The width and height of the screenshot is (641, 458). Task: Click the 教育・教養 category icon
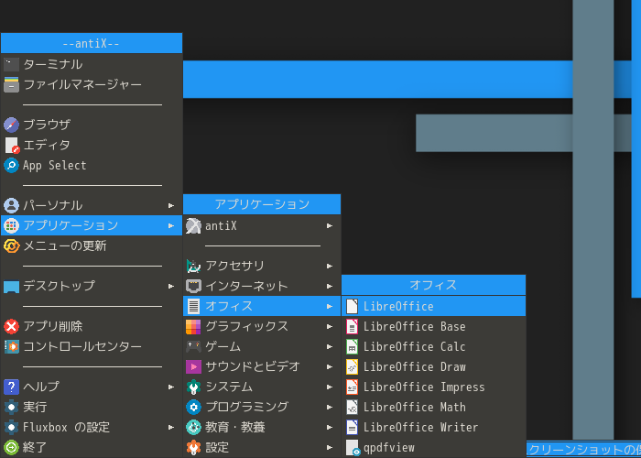[x=193, y=428]
